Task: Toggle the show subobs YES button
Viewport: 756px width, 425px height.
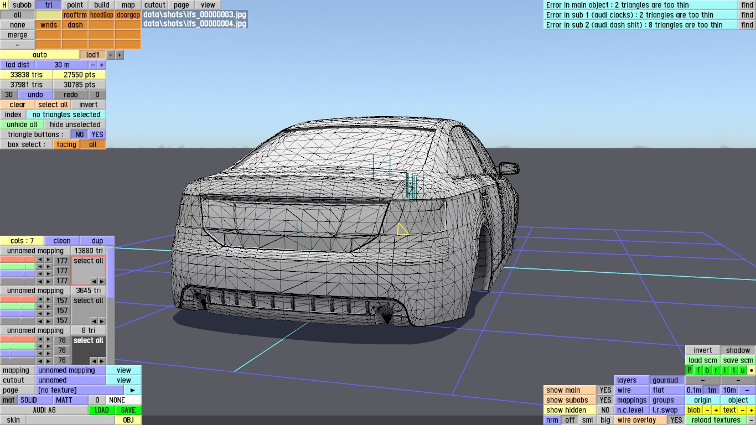Action: pyautogui.click(x=605, y=400)
